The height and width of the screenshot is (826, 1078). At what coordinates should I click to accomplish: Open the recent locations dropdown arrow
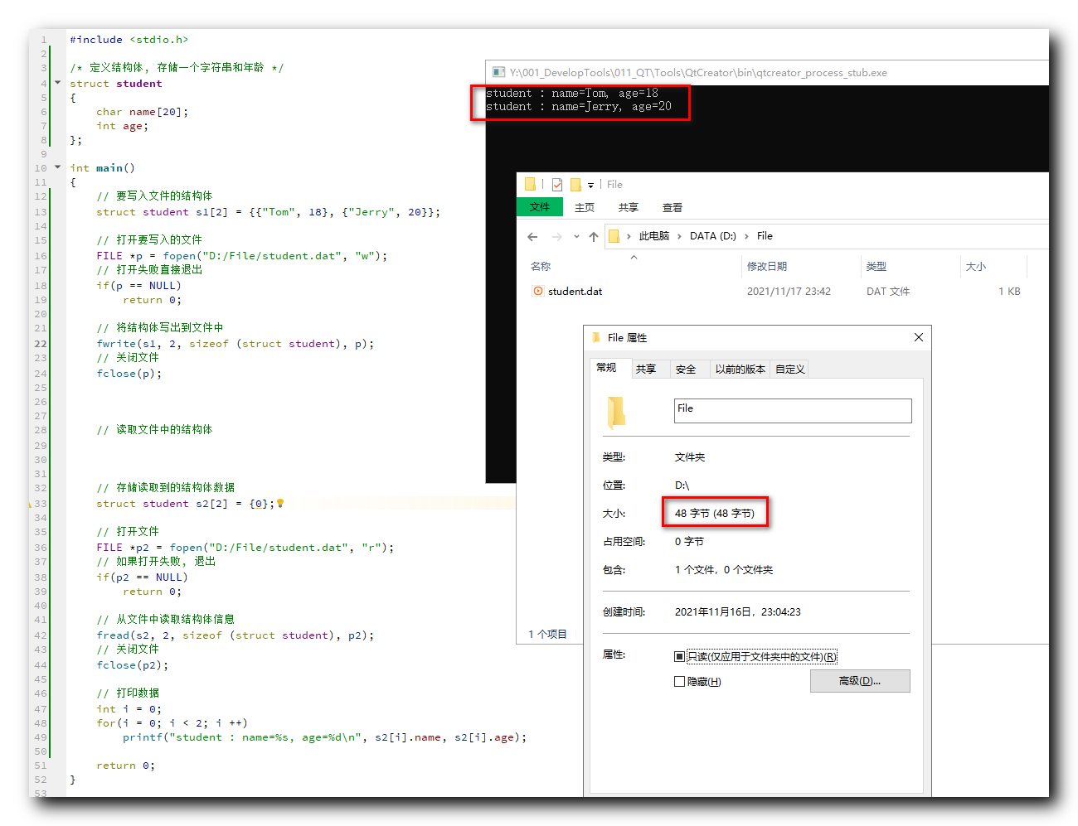click(x=576, y=237)
